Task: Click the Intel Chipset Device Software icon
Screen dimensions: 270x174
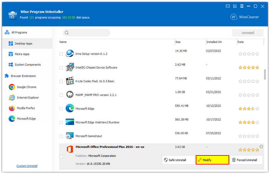Action: click(70, 67)
